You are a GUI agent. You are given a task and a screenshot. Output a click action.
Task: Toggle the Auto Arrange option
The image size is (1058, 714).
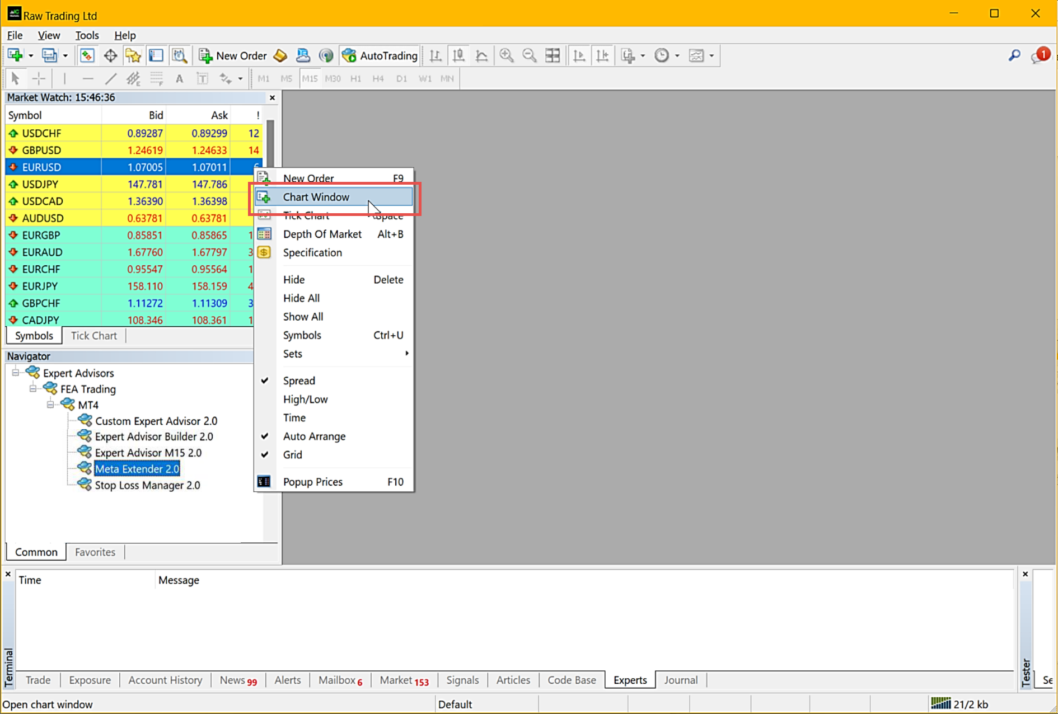[334, 436]
